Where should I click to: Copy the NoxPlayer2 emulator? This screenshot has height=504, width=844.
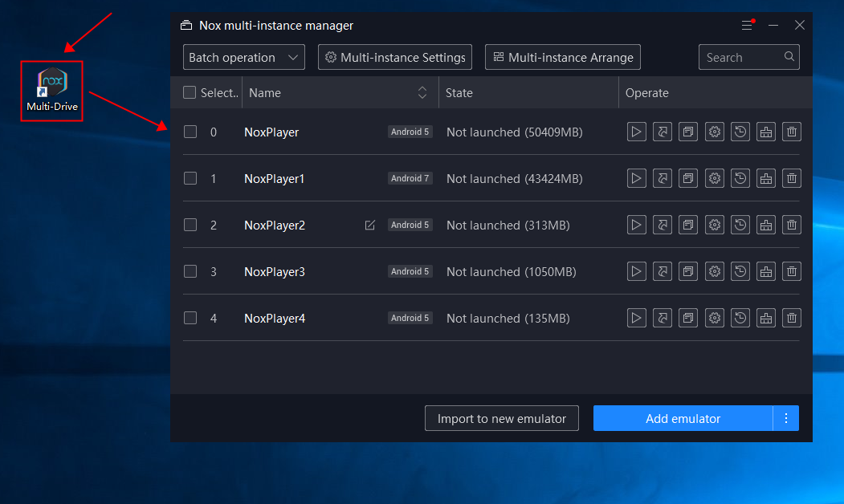pyautogui.click(x=688, y=225)
